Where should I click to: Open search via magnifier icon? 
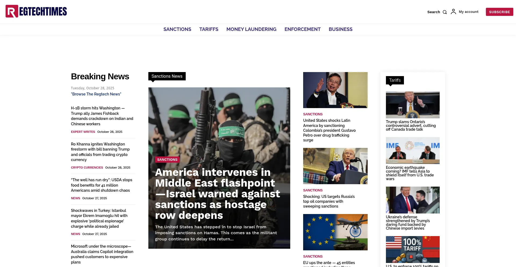[x=445, y=12]
